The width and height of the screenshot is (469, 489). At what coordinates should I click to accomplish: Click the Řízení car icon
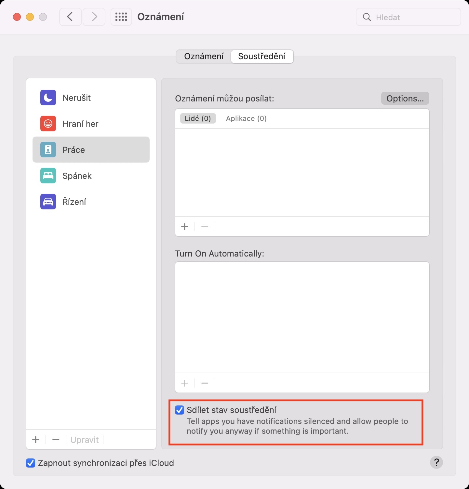coord(48,202)
